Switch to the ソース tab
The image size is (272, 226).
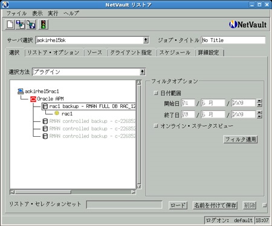pos(94,52)
